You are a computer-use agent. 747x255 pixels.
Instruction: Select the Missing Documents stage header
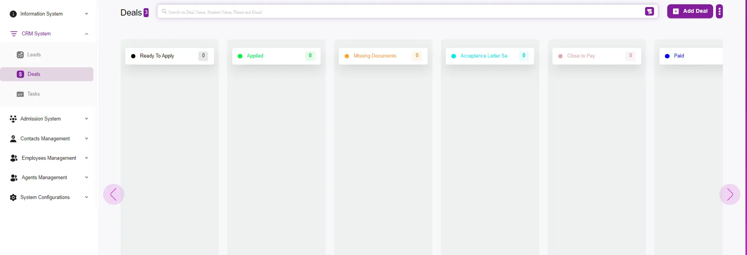[x=375, y=56]
